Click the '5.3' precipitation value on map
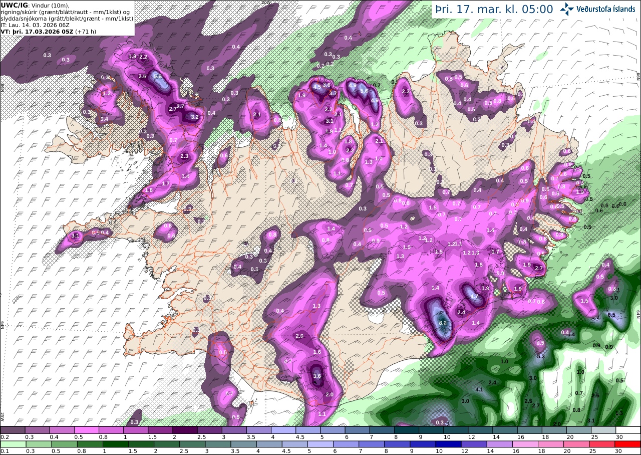641x455 pixels. click(540, 356)
